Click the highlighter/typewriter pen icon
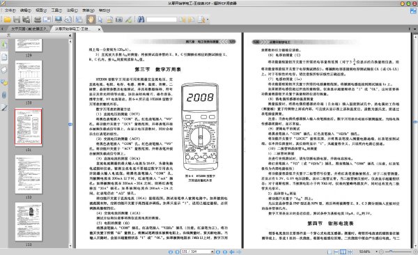 pos(128,20)
